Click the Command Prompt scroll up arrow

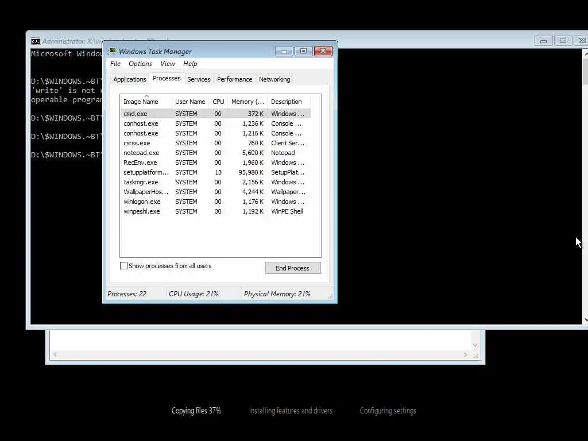585,55
